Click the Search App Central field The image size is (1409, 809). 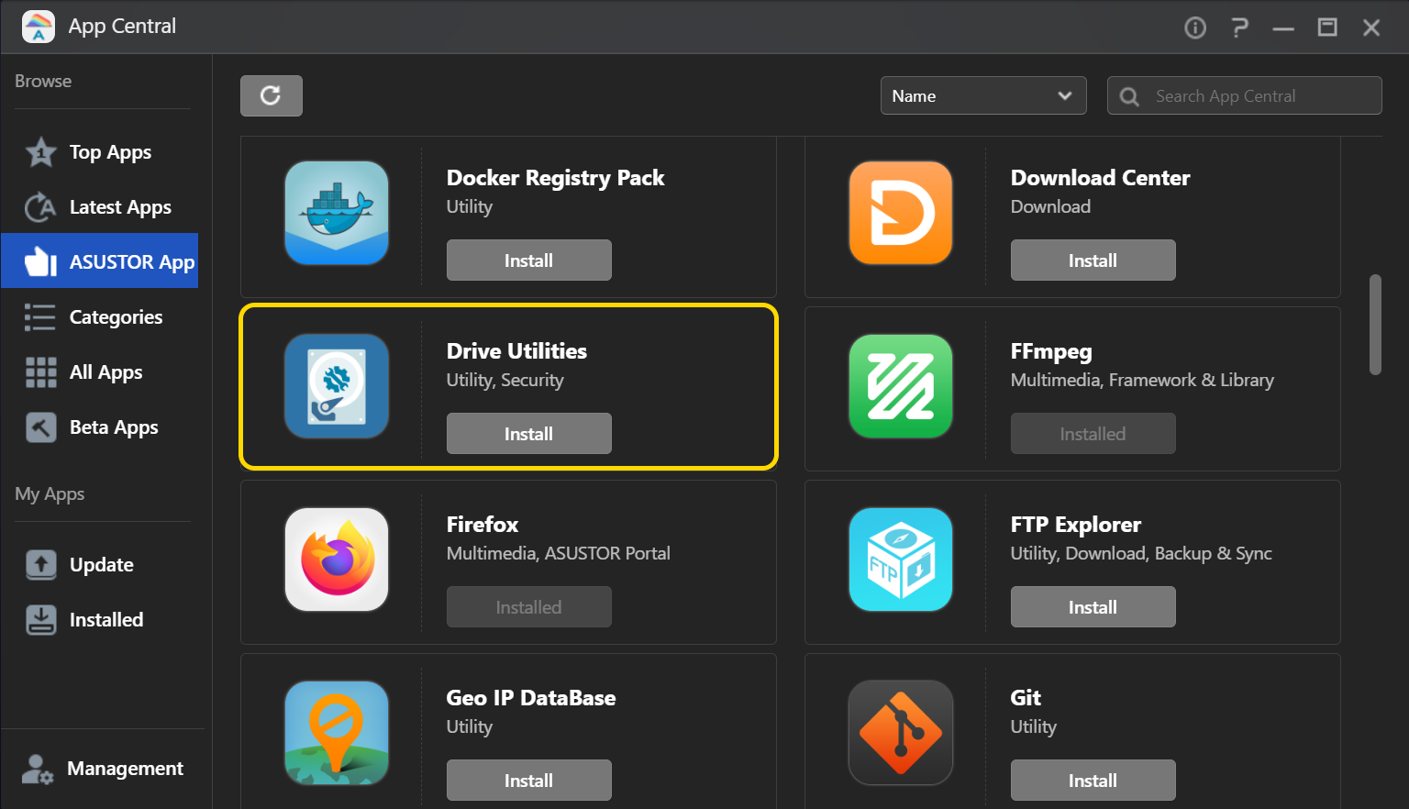(1245, 95)
